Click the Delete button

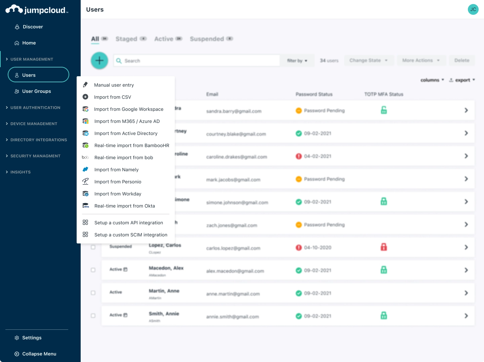click(x=462, y=60)
